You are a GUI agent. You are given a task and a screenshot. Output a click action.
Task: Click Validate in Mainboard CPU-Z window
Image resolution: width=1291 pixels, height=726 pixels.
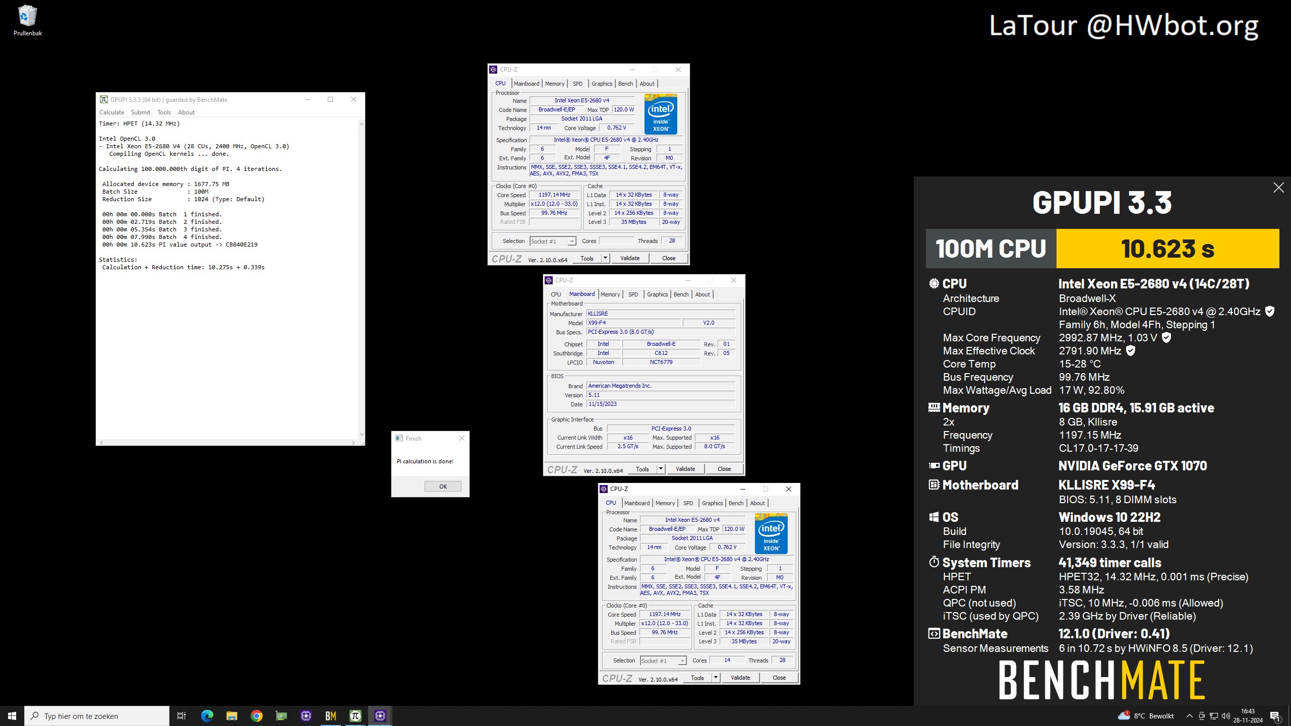click(x=685, y=469)
